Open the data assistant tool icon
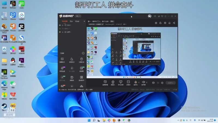 [x=81, y=78]
